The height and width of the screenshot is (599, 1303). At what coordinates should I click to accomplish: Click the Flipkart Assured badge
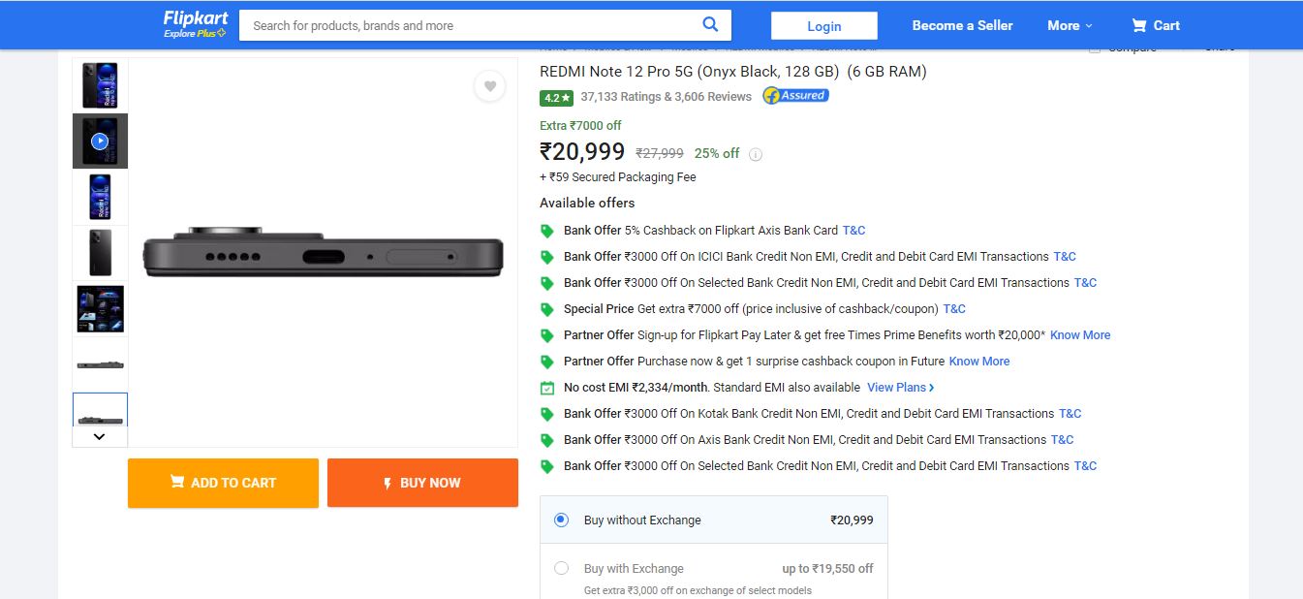795,95
